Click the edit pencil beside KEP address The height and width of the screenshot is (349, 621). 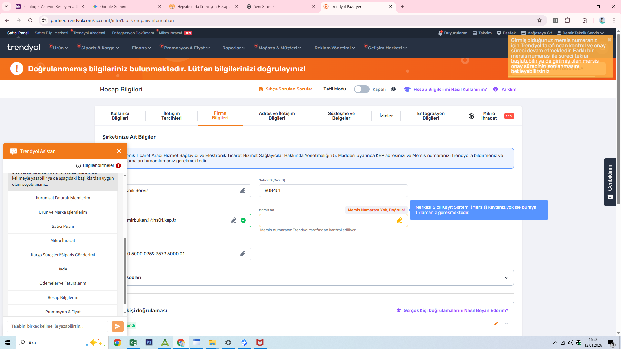234,220
